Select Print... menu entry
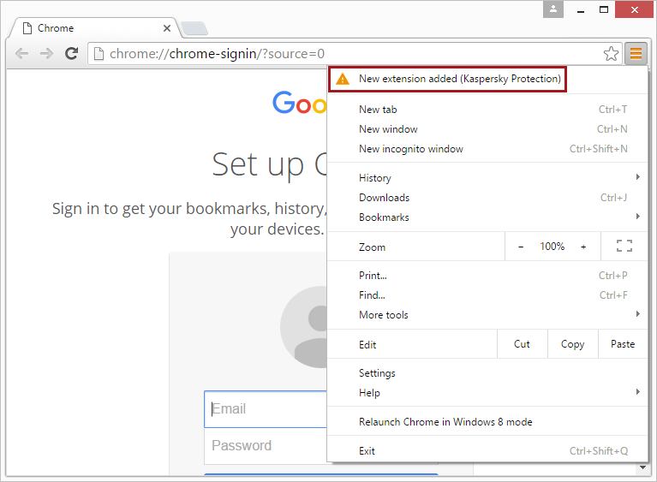 coord(487,275)
